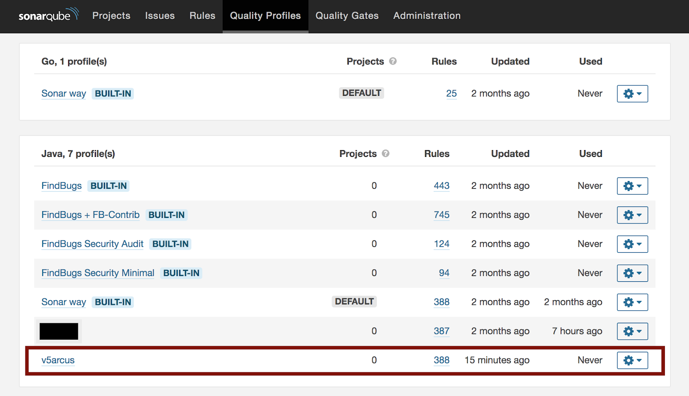
Task: Click the BUILT-IN badge beside FindBugs Security Minimal
Action: pos(181,273)
